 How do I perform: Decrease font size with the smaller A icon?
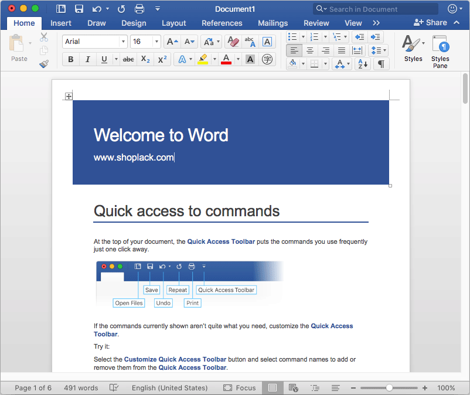pyautogui.click(x=189, y=42)
